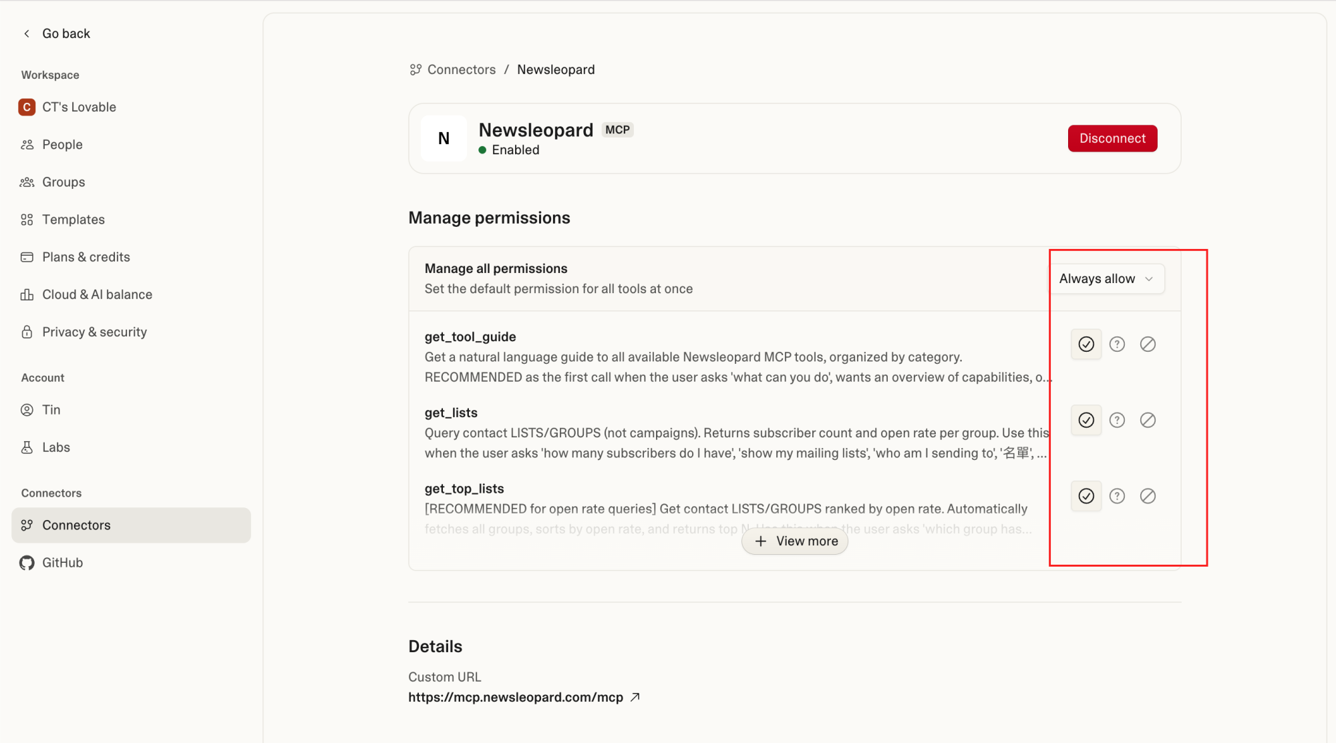This screenshot has height=743, width=1336.
Task: Click the Connectors breadcrumb link
Action: click(x=461, y=69)
